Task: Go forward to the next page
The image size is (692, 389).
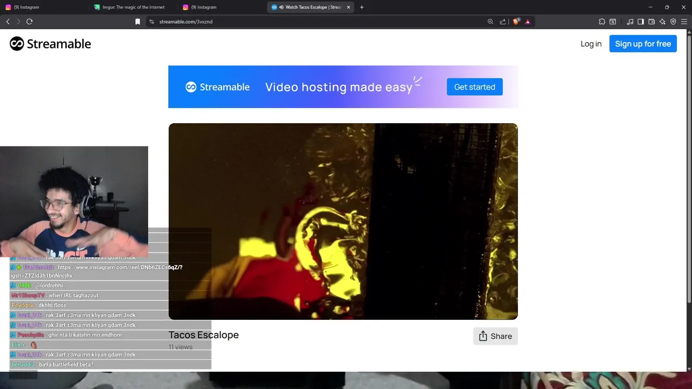Action: (x=18, y=22)
